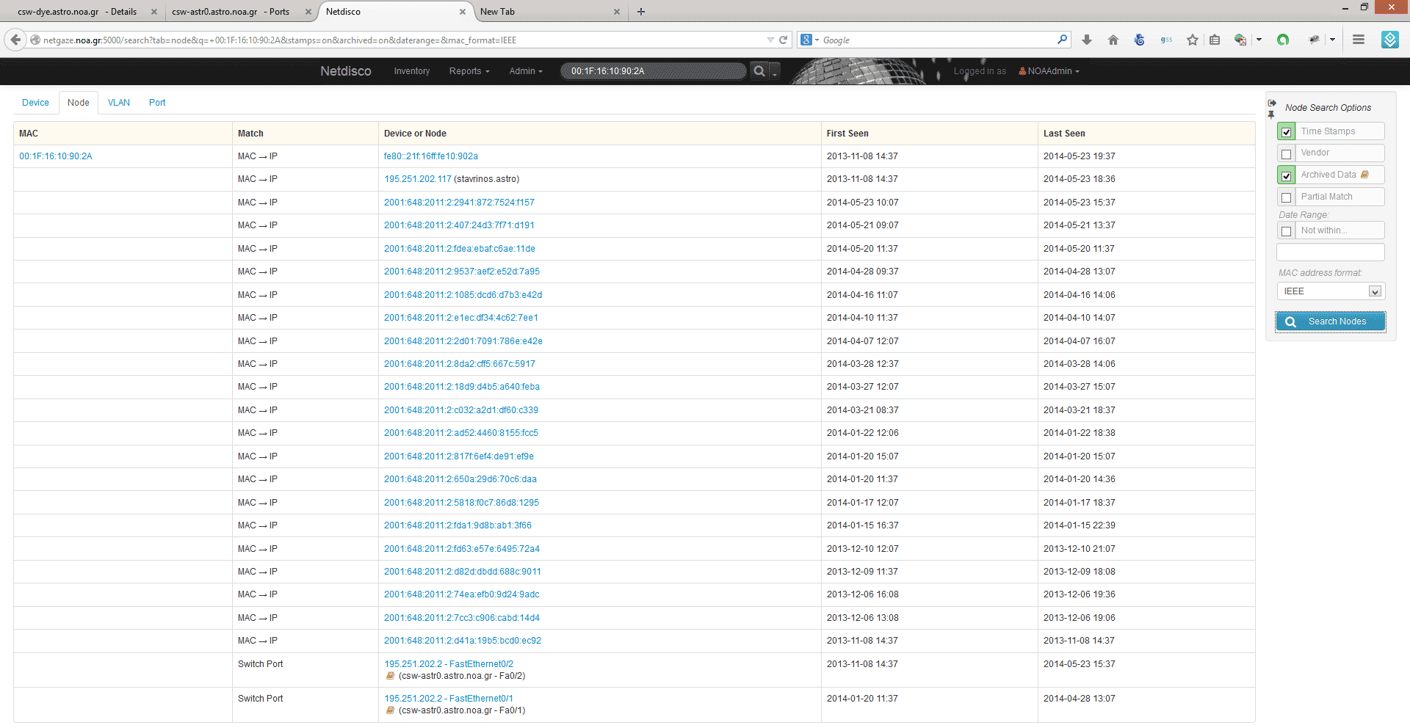Open the search type dropdown beside navbar magnifier
This screenshot has width=1410, height=728.
click(x=775, y=71)
